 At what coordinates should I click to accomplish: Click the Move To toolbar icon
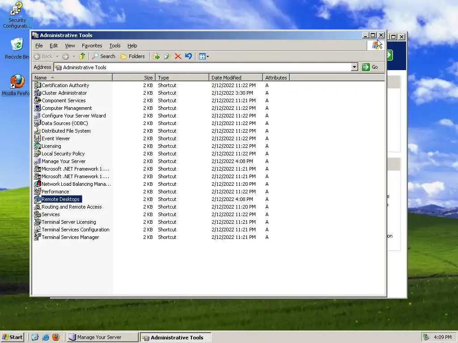[157, 56]
